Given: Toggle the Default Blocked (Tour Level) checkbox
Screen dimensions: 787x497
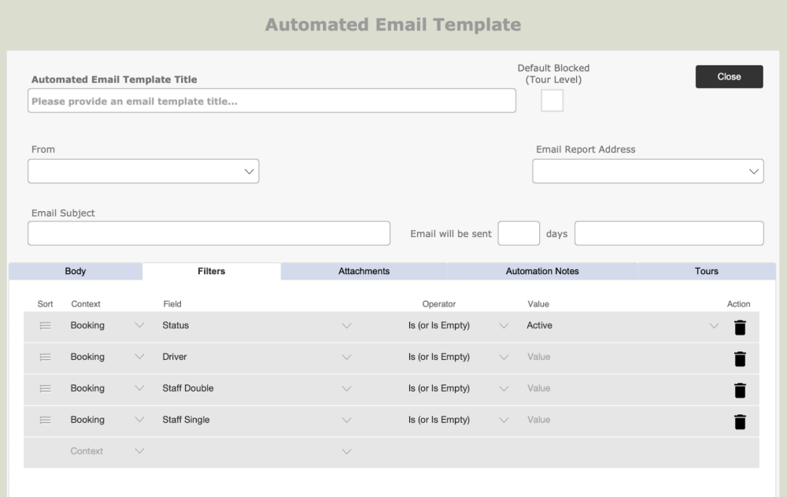Looking at the screenshot, I should tap(552, 101).
